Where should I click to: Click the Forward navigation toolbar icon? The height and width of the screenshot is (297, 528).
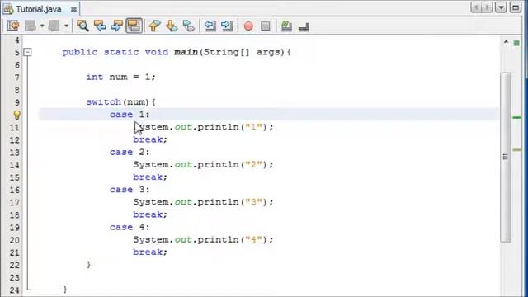[x=54, y=26]
